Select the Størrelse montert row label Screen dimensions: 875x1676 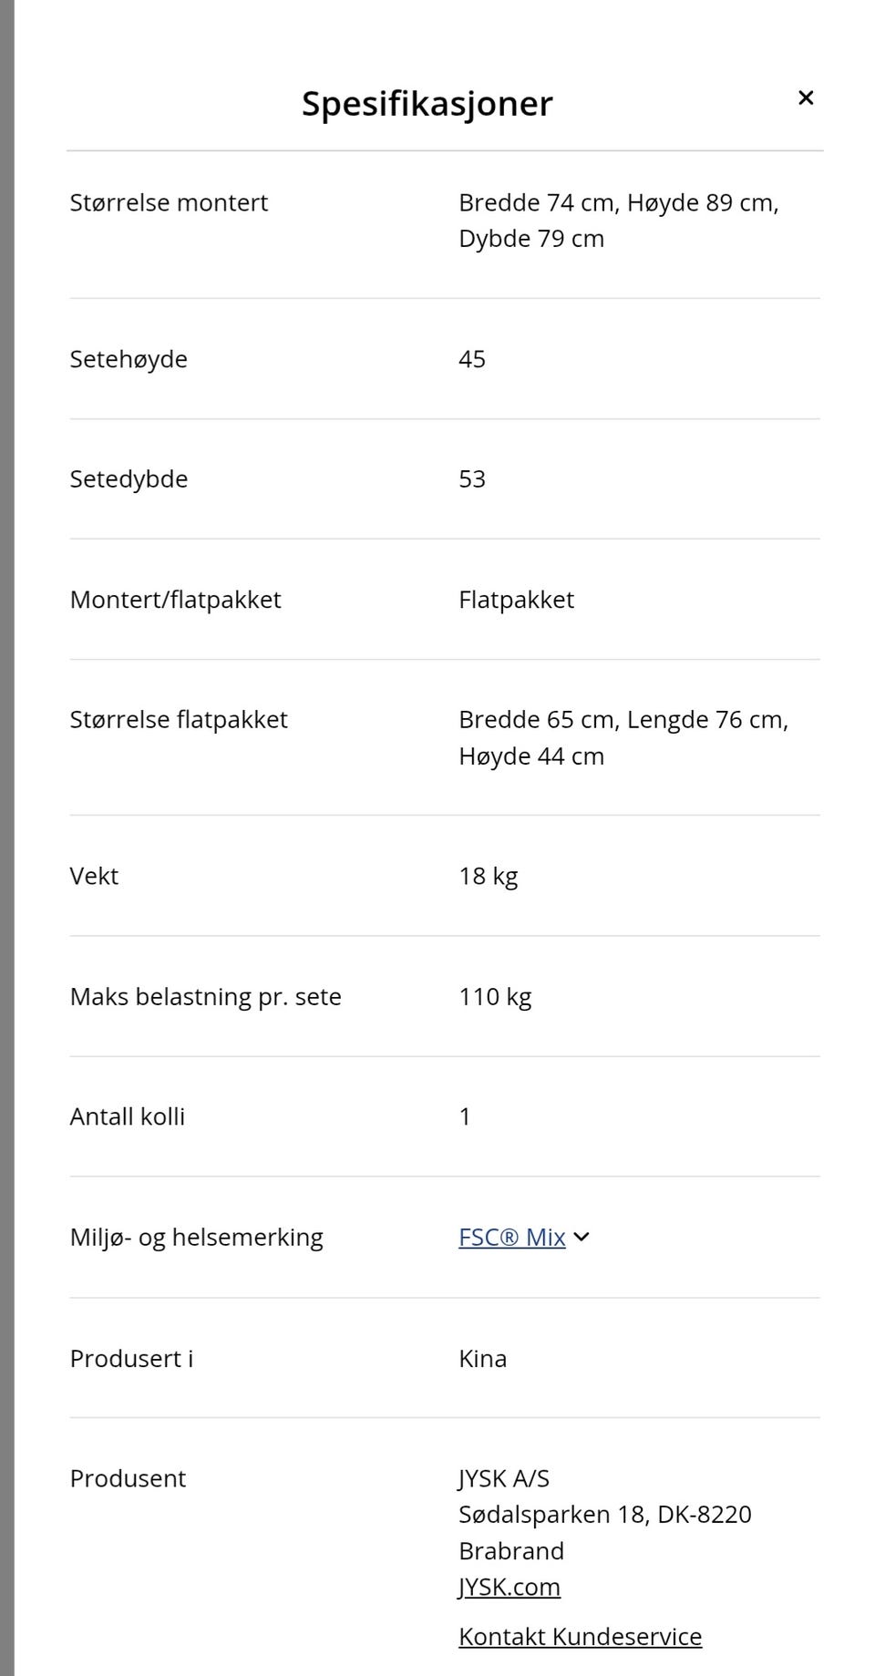coord(169,202)
